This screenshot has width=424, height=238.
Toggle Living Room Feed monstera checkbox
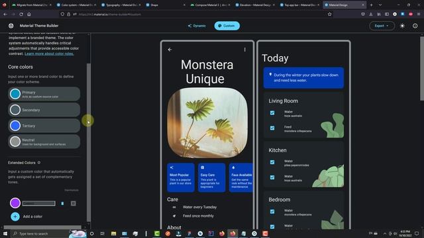[x=272, y=128]
